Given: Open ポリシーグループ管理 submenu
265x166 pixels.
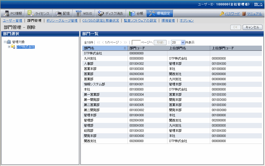Looking at the screenshot, I should pos(62,21).
